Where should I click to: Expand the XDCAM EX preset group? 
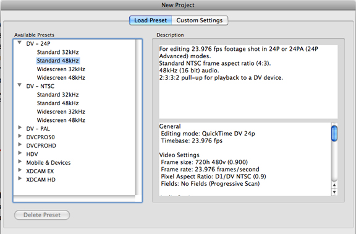[20, 170]
